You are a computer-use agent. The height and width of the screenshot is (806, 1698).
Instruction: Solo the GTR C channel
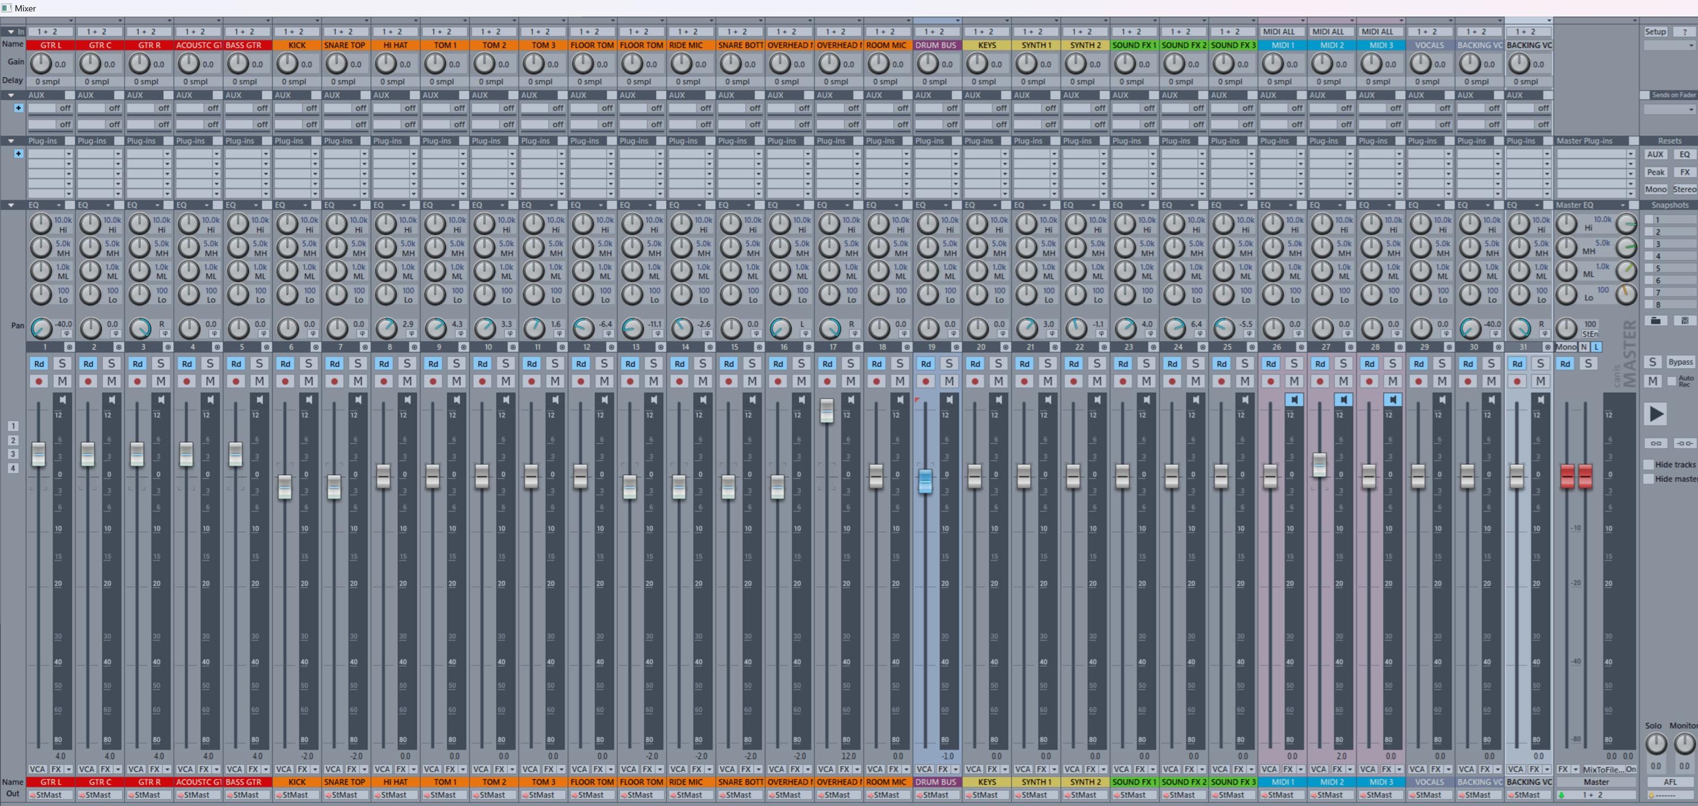112,364
